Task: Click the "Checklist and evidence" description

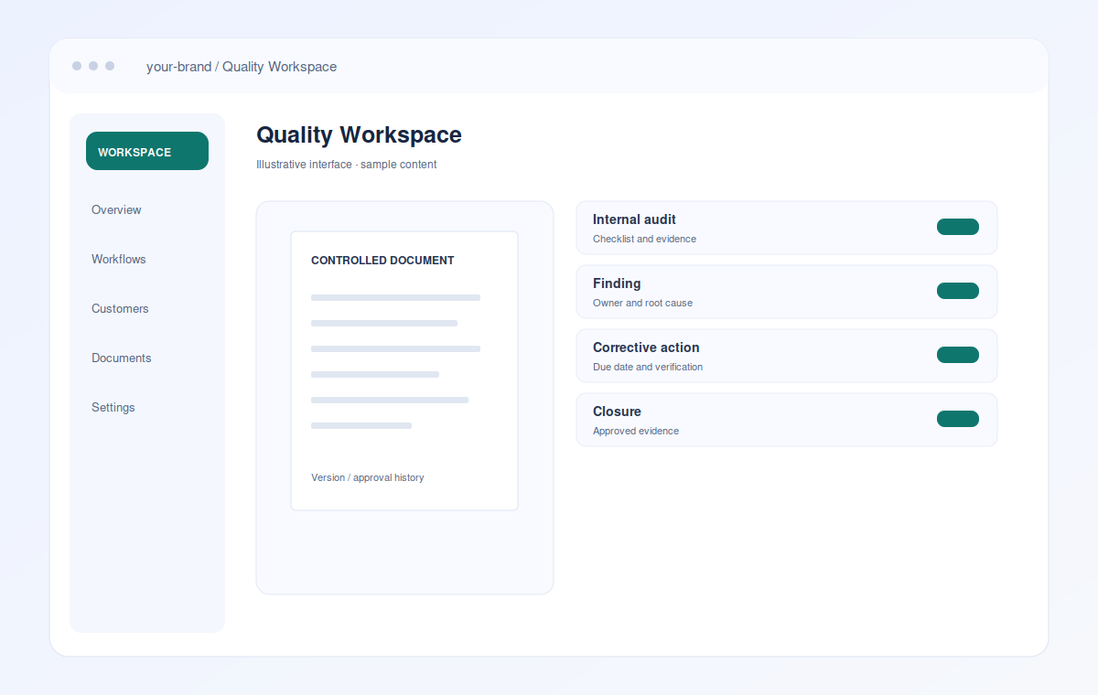Action: point(644,239)
